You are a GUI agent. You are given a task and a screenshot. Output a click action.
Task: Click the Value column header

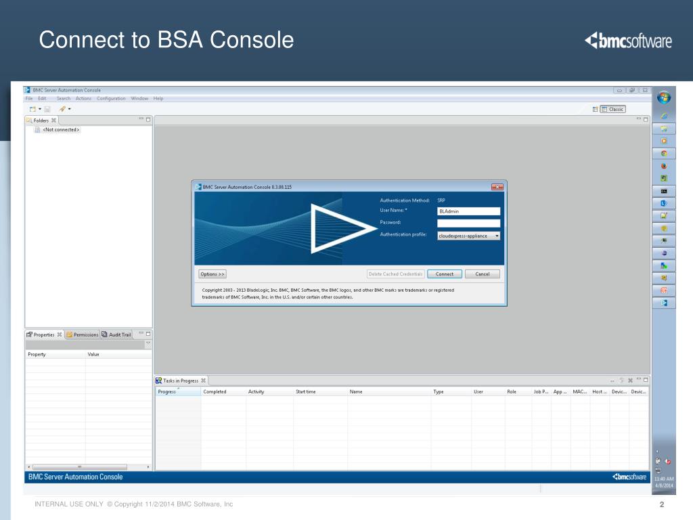(x=118, y=354)
